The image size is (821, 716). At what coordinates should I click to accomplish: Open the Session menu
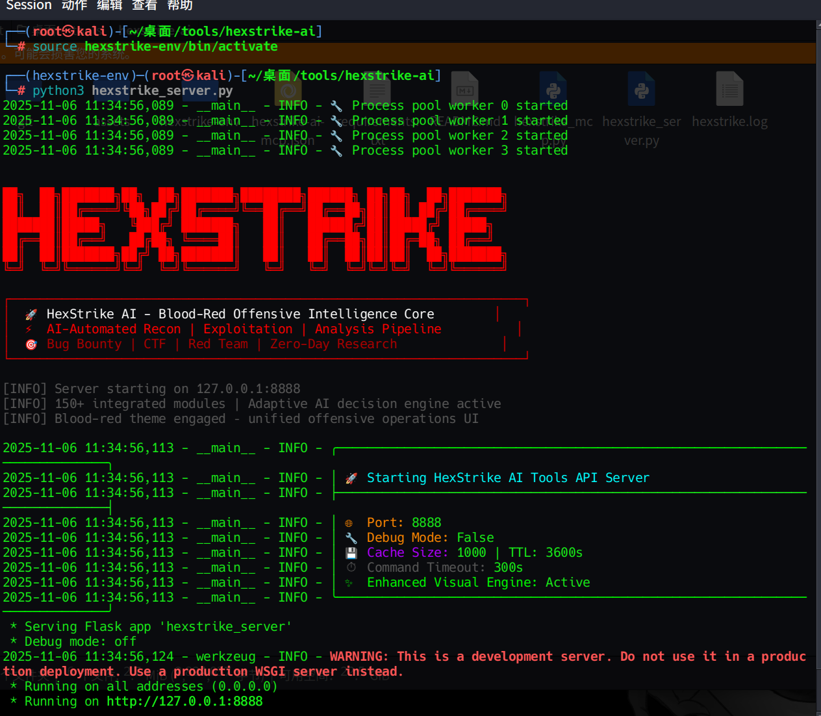pyautogui.click(x=29, y=6)
